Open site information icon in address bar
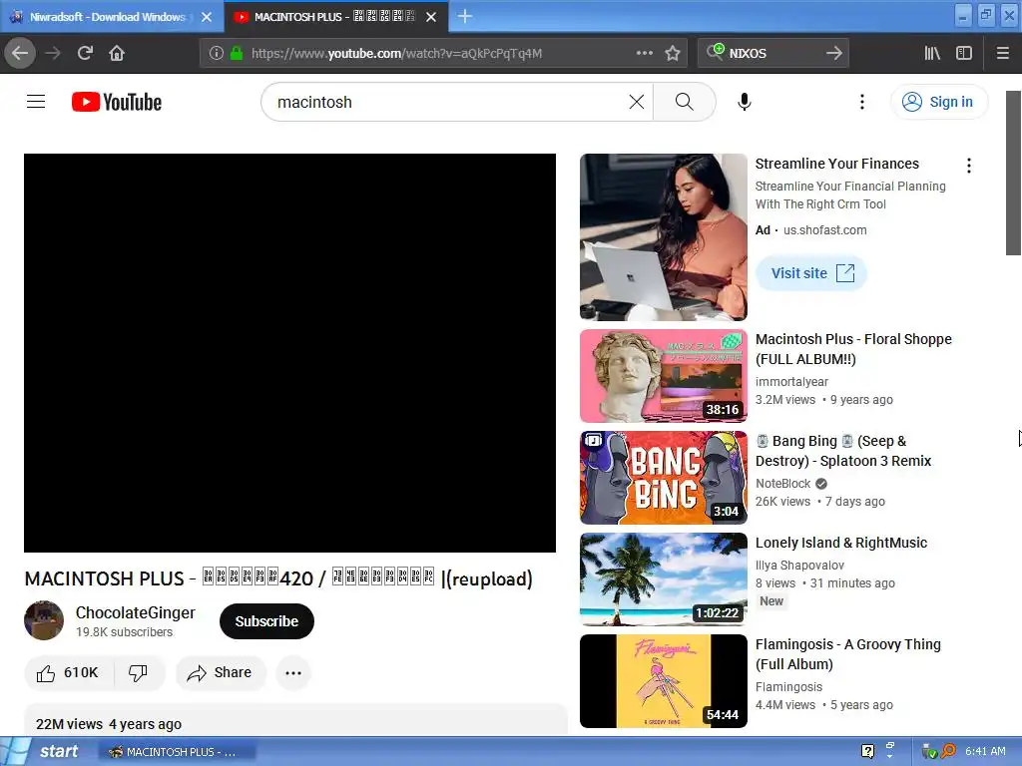The width and height of the screenshot is (1022, 766). (217, 54)
